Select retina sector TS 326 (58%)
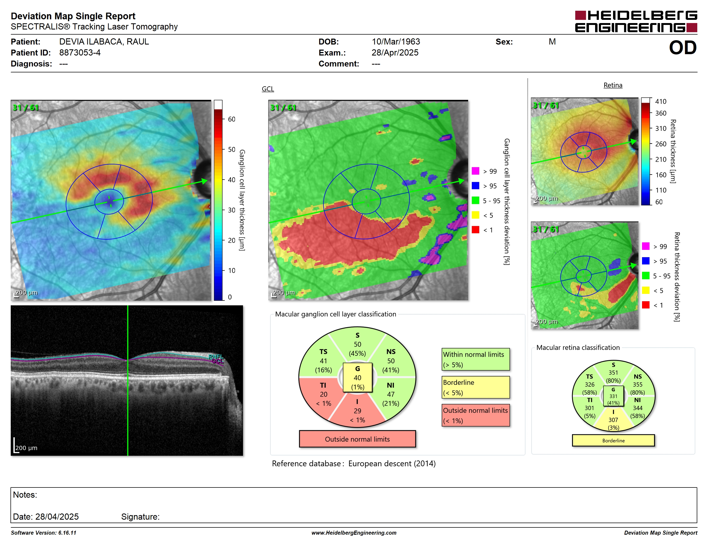The image size is (708, 547). click(x=589, y=384)
